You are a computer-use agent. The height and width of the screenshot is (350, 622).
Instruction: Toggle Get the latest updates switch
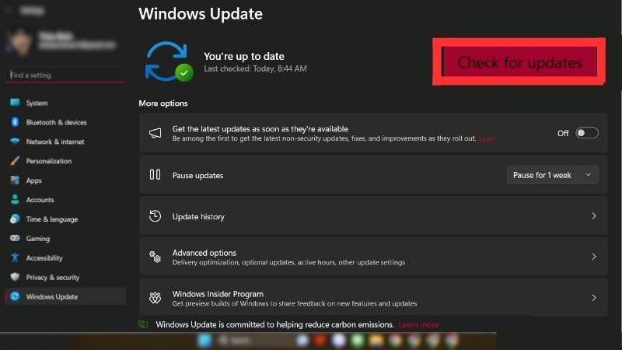[587, 133]
